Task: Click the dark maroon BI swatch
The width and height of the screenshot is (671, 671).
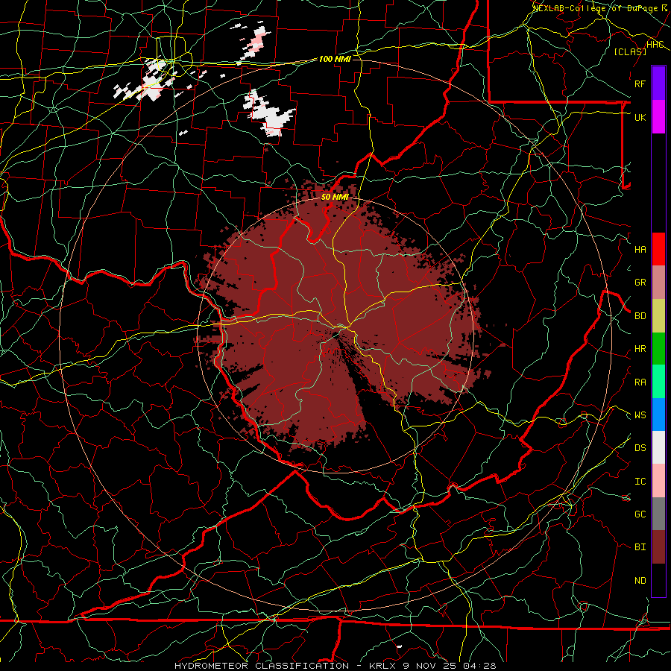Action: tap(658, 547)
